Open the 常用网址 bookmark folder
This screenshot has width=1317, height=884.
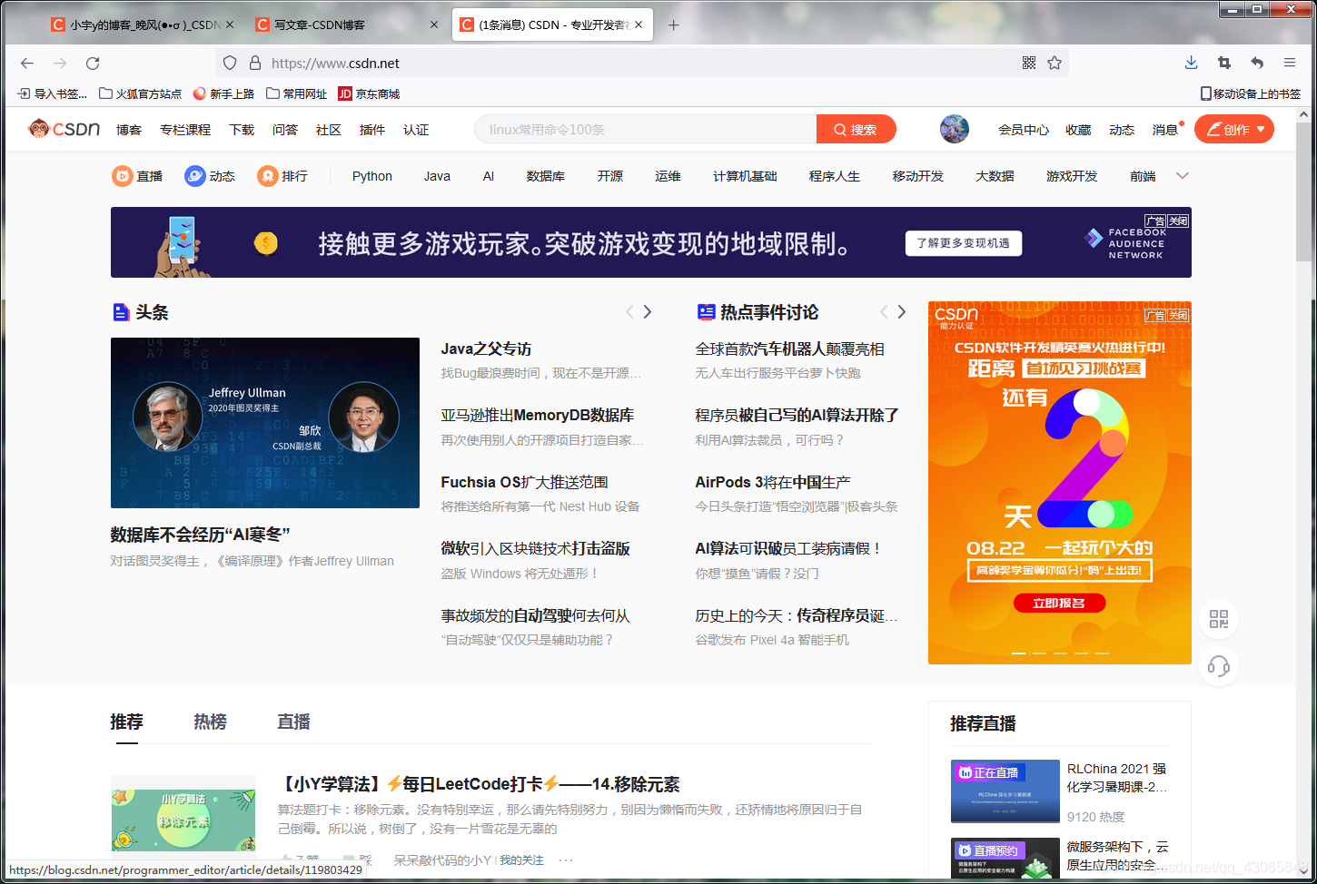click(297, 93)
